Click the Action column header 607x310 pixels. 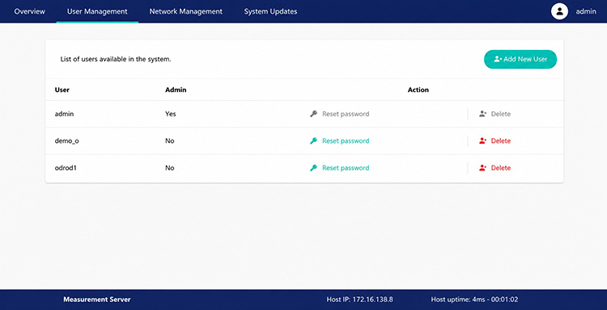point(418,90)
